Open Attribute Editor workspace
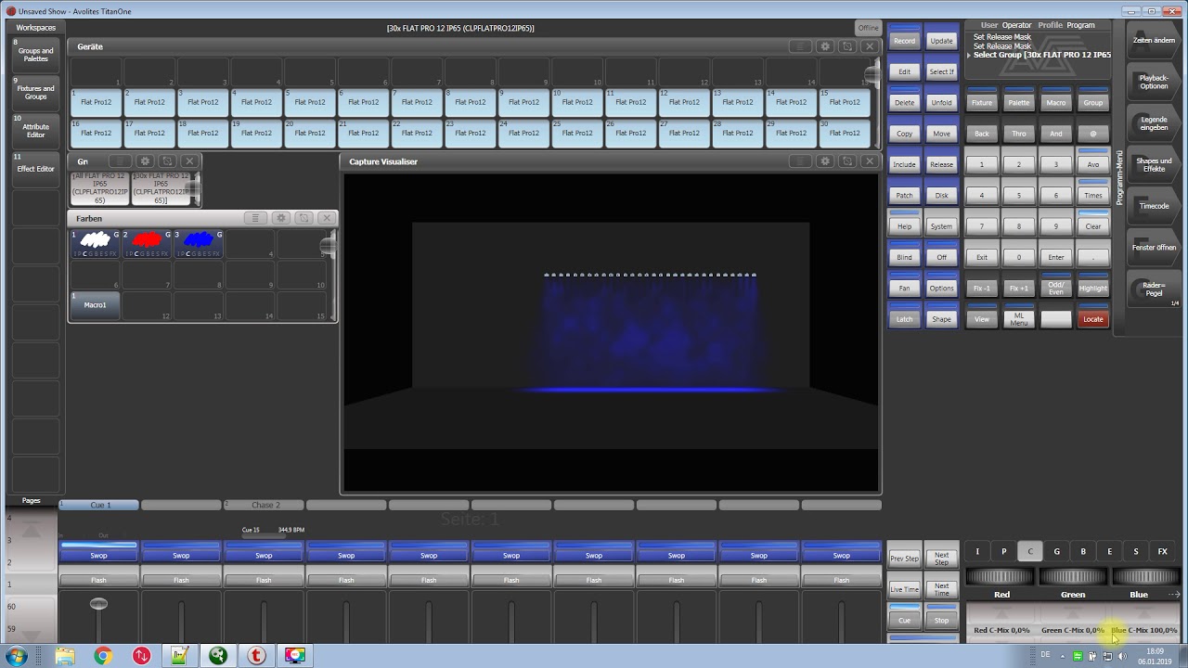The height and width of the screenshot is (668, 1188). click(x=35, y=130)
